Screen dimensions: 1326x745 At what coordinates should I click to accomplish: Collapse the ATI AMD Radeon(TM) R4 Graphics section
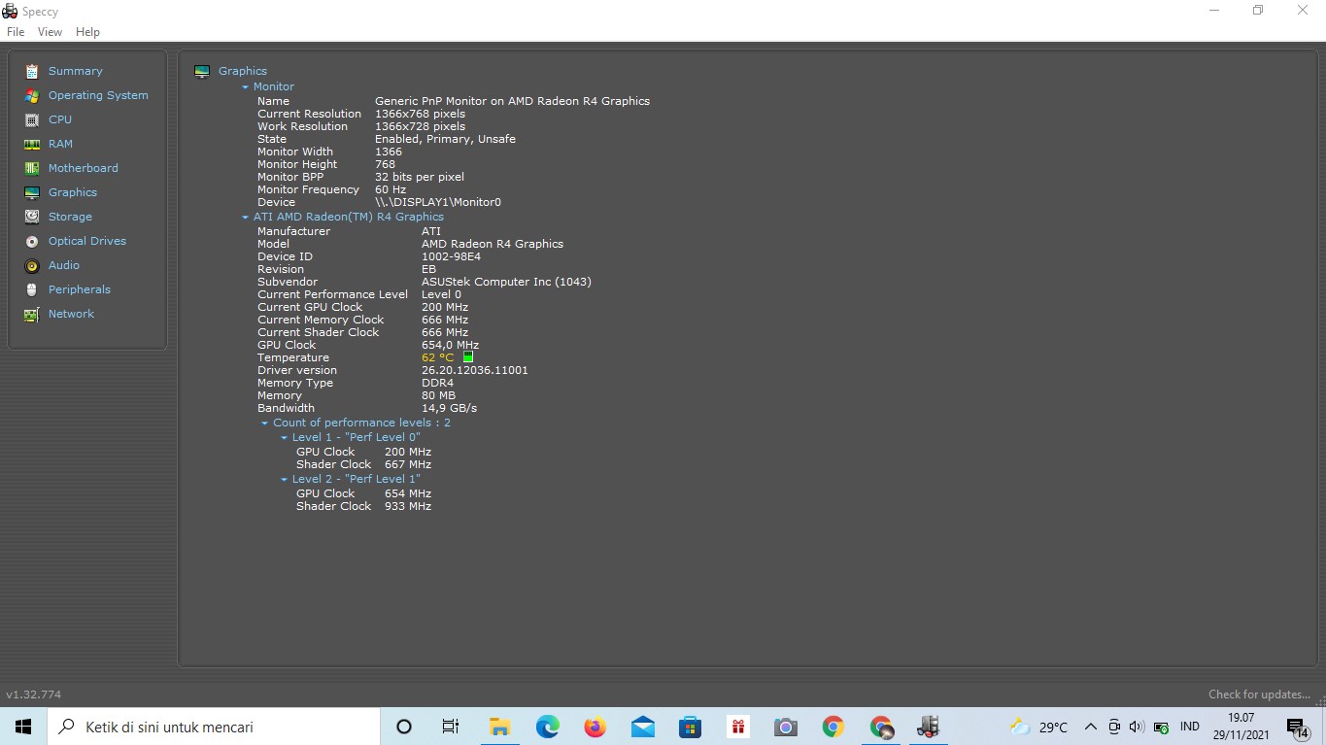(246, 217)
